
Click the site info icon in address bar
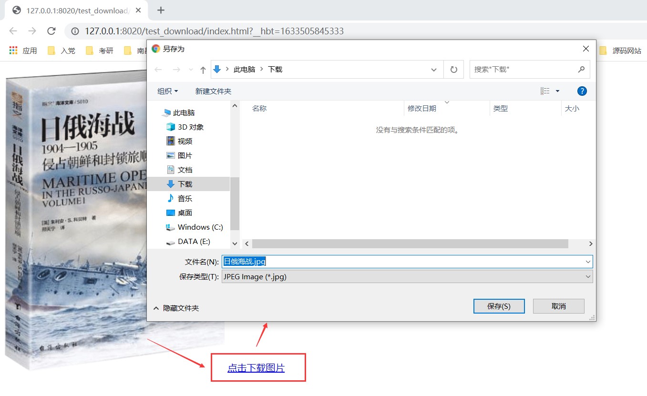tap(75, 31)
